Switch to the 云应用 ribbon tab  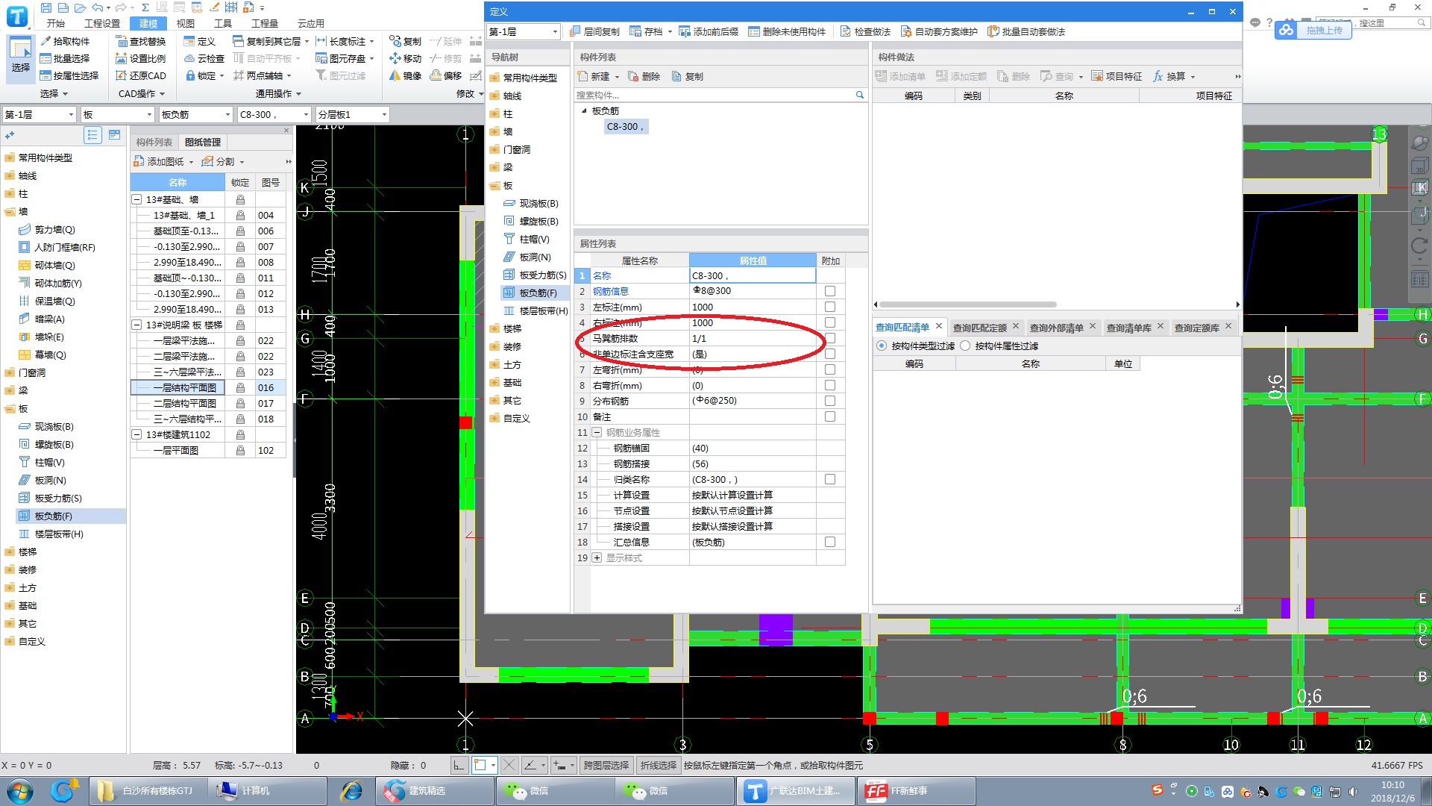(x=311, y=23)
